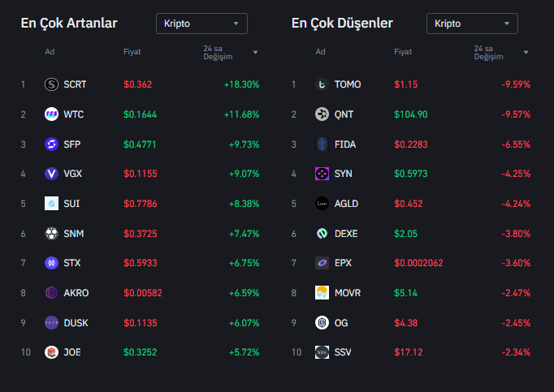The width and height of the screenshot is (554, 392).
Task: Click the Ad column header in gainers table
Action: pyautogui.click(x=50, y=52)
